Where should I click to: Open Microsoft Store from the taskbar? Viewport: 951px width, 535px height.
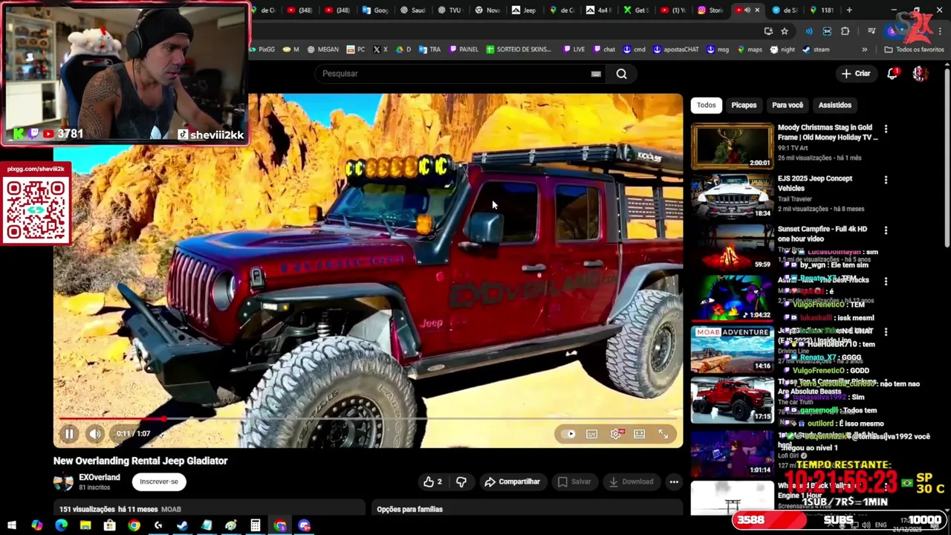click(x=109, y=525)
